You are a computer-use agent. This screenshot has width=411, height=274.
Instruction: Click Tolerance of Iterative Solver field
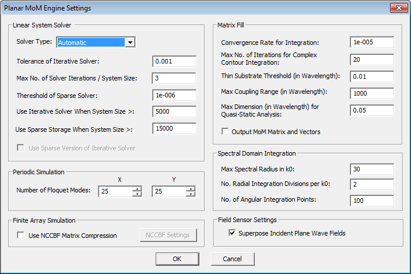pyautogui.click(x=174, y=62)
